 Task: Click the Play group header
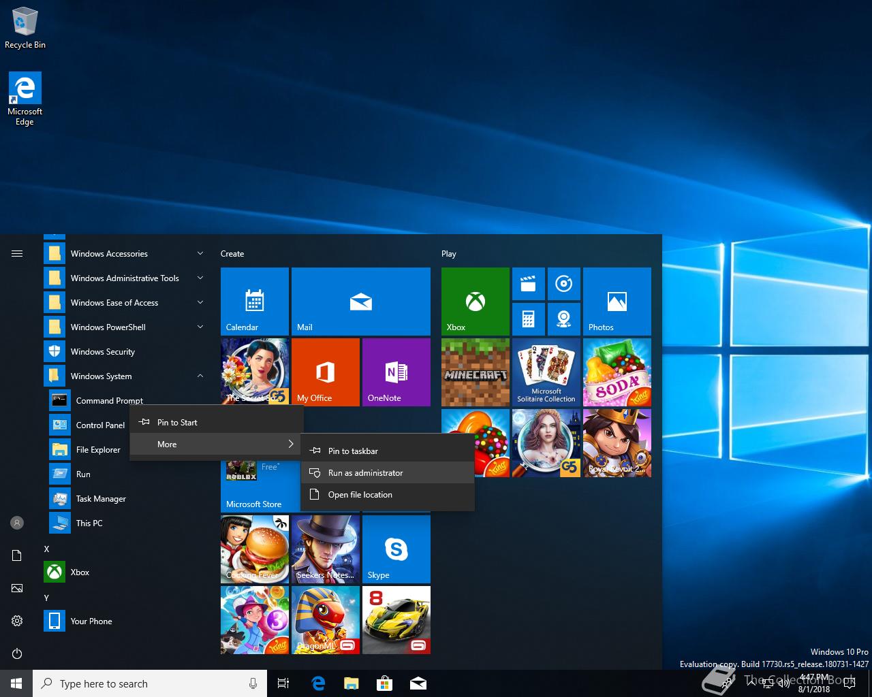(x=448, y=254)
